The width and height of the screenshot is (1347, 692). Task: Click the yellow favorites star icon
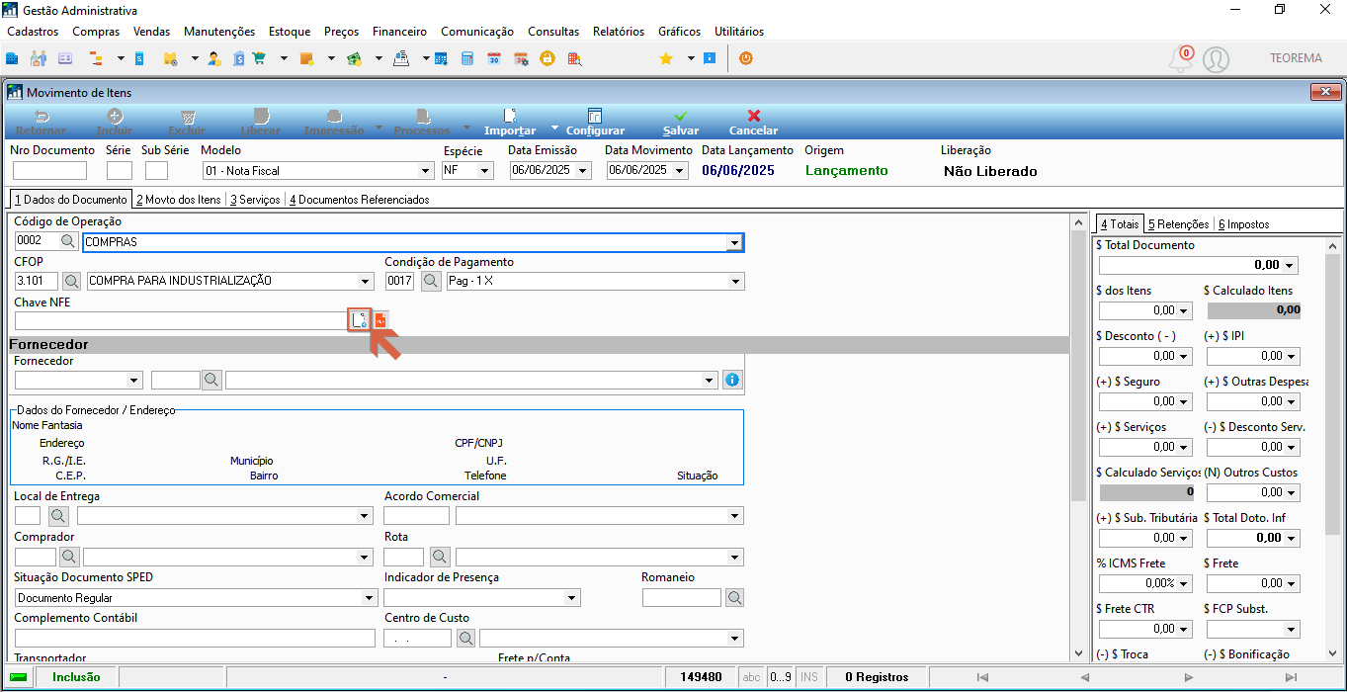pyautogui.click(x=666, y=58)
